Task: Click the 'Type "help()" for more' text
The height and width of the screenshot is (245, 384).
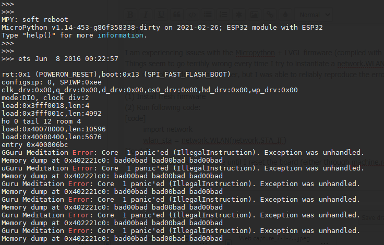Action: tap(47, 35)
